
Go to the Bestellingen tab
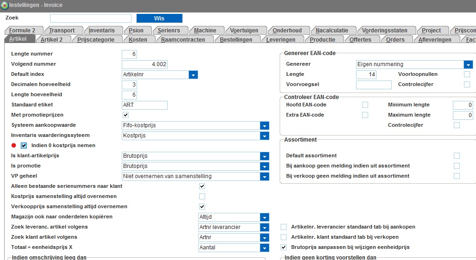pyautogui.click(x=236, y=40)
